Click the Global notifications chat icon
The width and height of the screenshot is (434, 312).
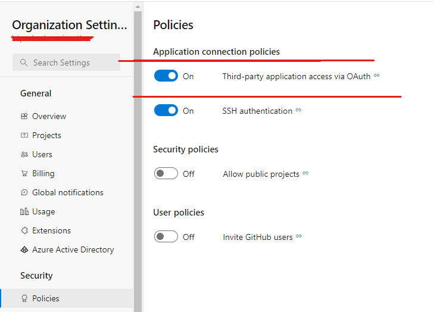(x=24, y=192)
